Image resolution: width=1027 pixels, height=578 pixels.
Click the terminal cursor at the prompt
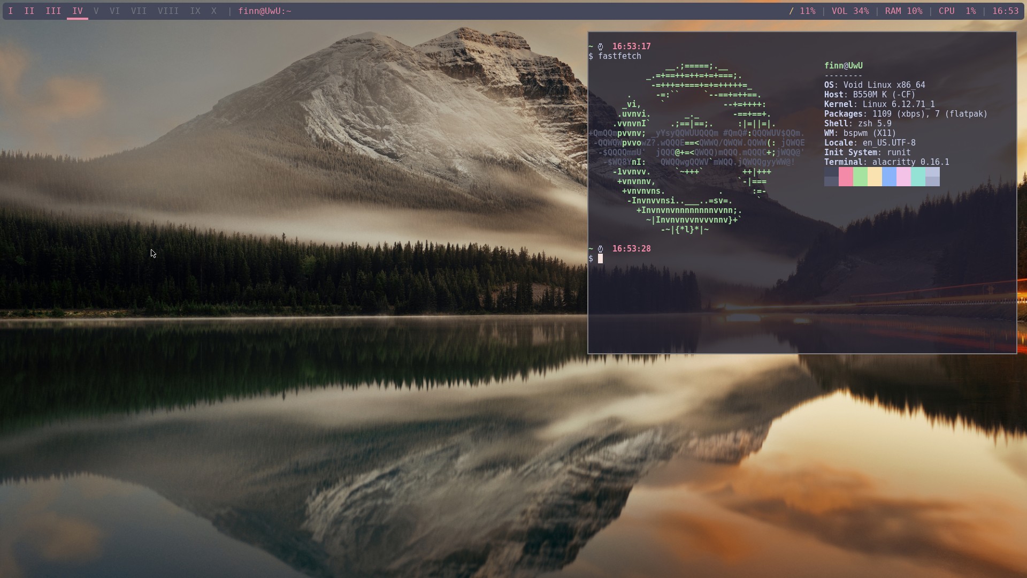[x=600, y=259]
